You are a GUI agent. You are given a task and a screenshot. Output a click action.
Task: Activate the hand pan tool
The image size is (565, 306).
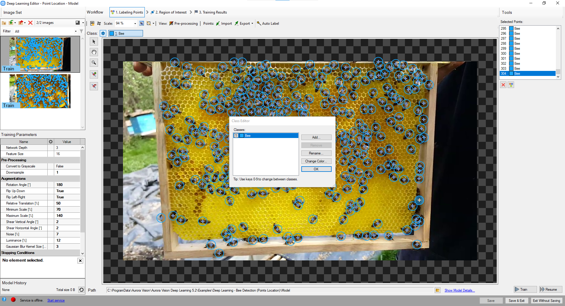pos(94,52)
